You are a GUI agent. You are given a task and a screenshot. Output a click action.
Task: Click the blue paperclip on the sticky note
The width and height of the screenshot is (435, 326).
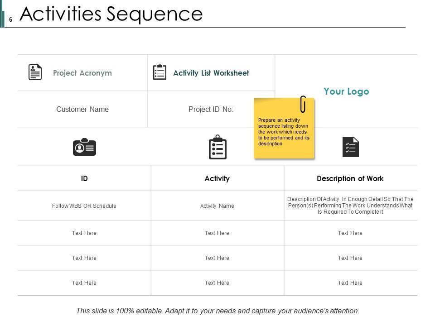point(303,104)
